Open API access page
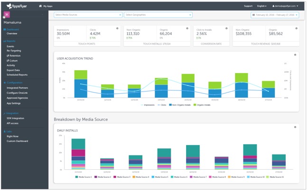 pyautogui.click(x=12, y=123)
